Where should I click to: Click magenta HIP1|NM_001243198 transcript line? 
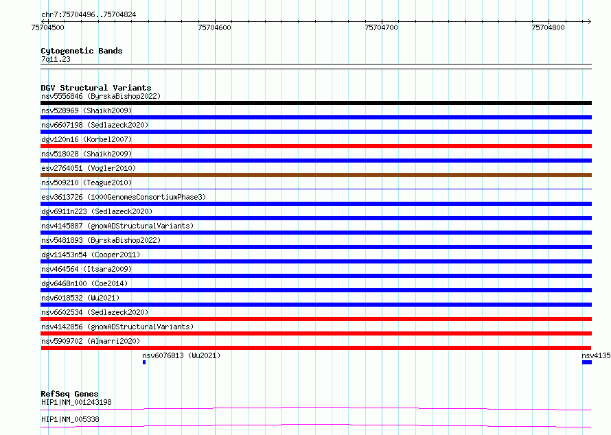tap(316, 408)
